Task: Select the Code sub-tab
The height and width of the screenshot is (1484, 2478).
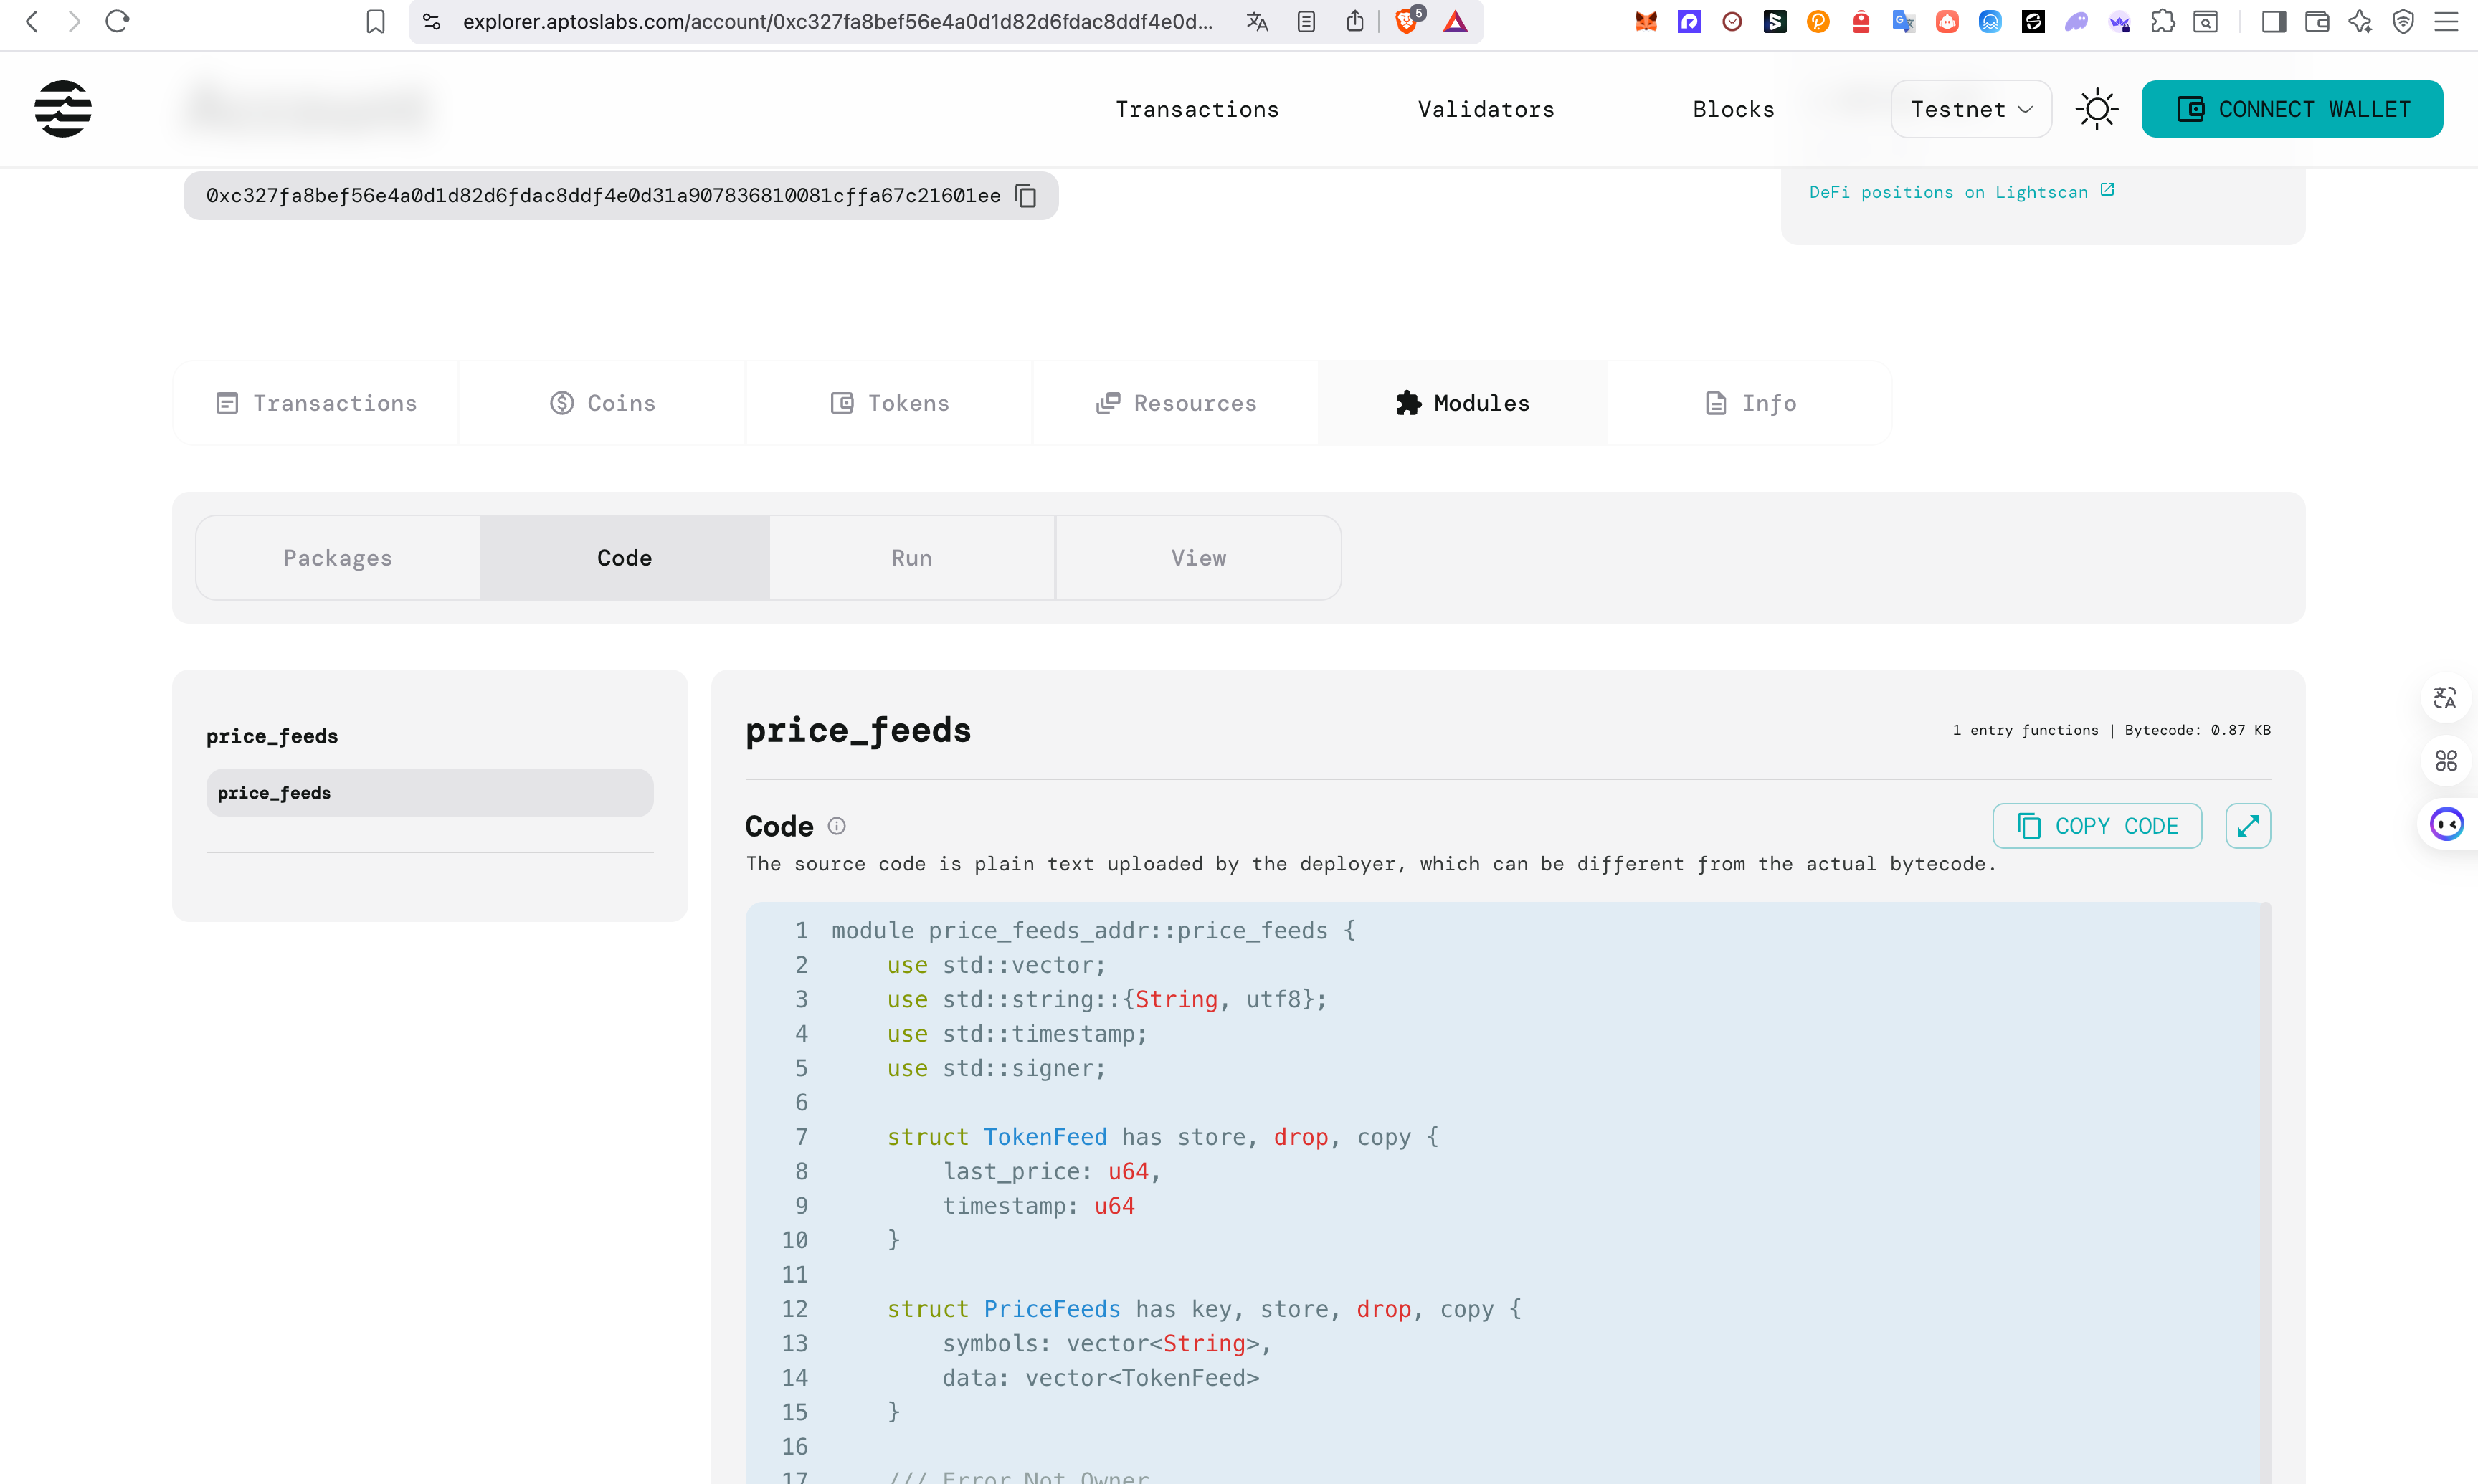Action: click(x=624, y=558)
